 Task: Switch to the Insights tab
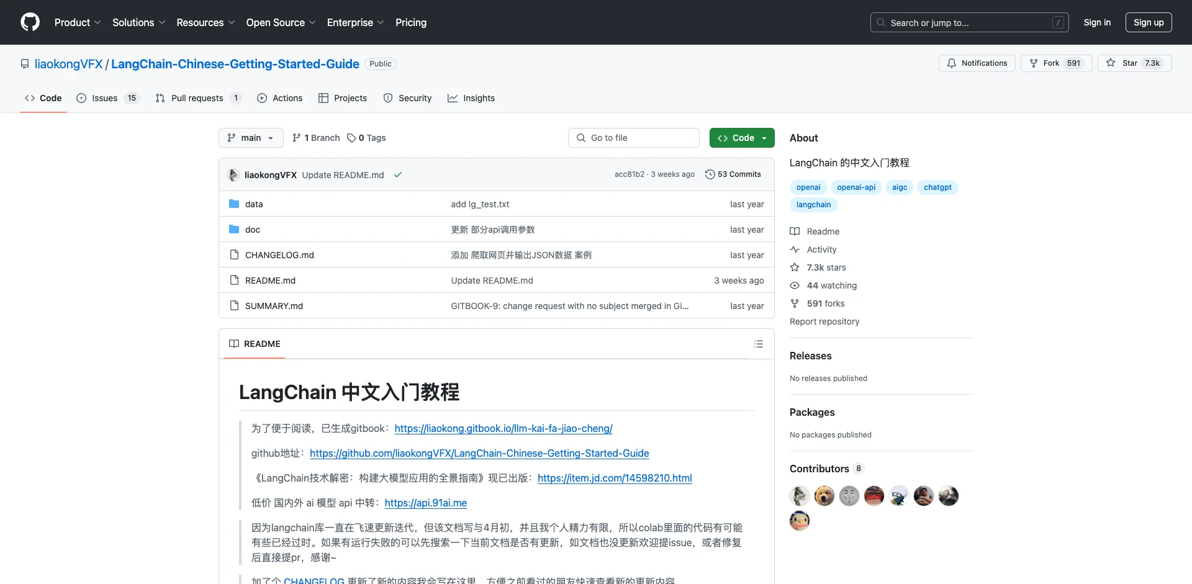[471, 98]
